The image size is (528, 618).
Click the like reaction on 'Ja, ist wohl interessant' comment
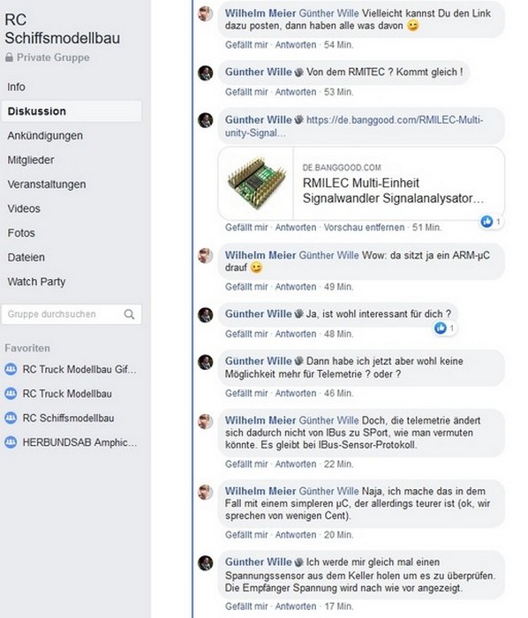(x=440, y=328)
